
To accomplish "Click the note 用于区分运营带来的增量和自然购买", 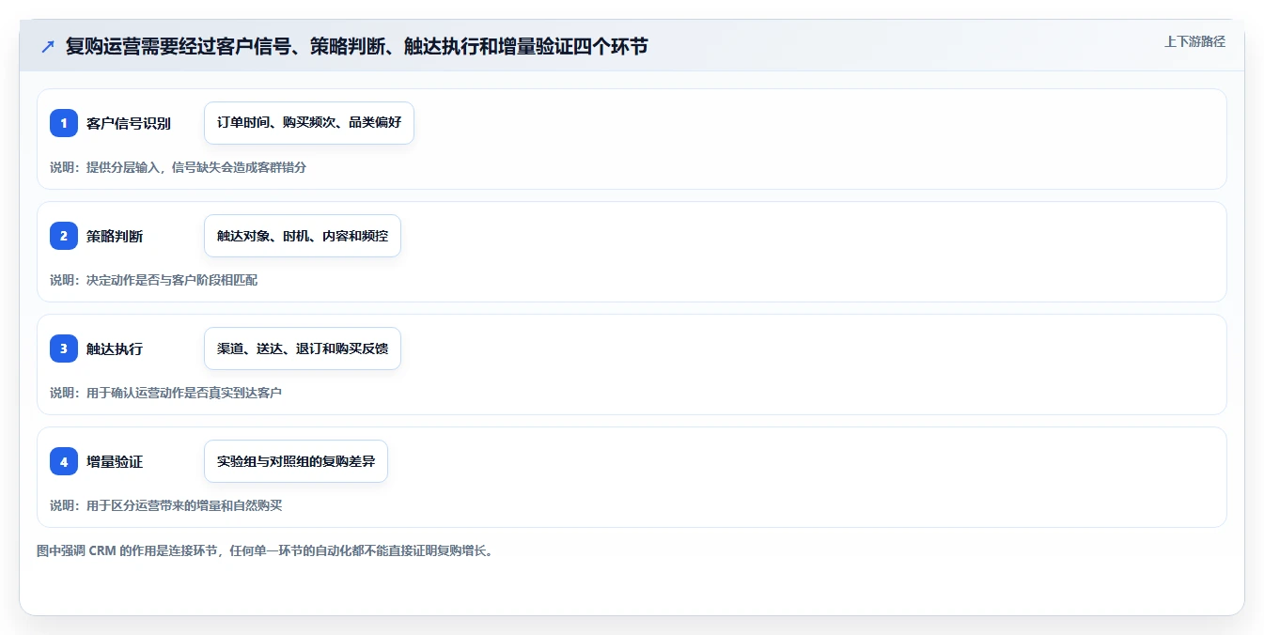I will (165, 505).
